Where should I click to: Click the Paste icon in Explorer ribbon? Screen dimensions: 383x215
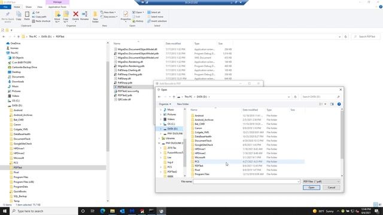click(x=27, y=16)
